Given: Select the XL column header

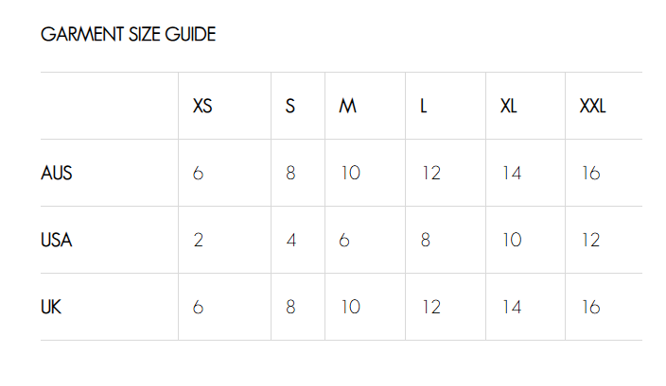Looking at the screenshot, I should (x=509, y=106).
